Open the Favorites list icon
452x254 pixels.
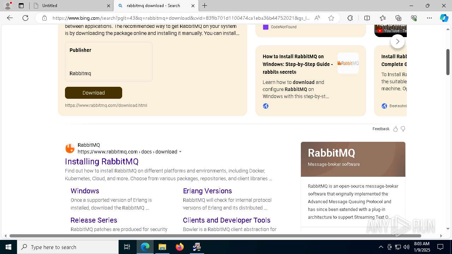[383, 18]
